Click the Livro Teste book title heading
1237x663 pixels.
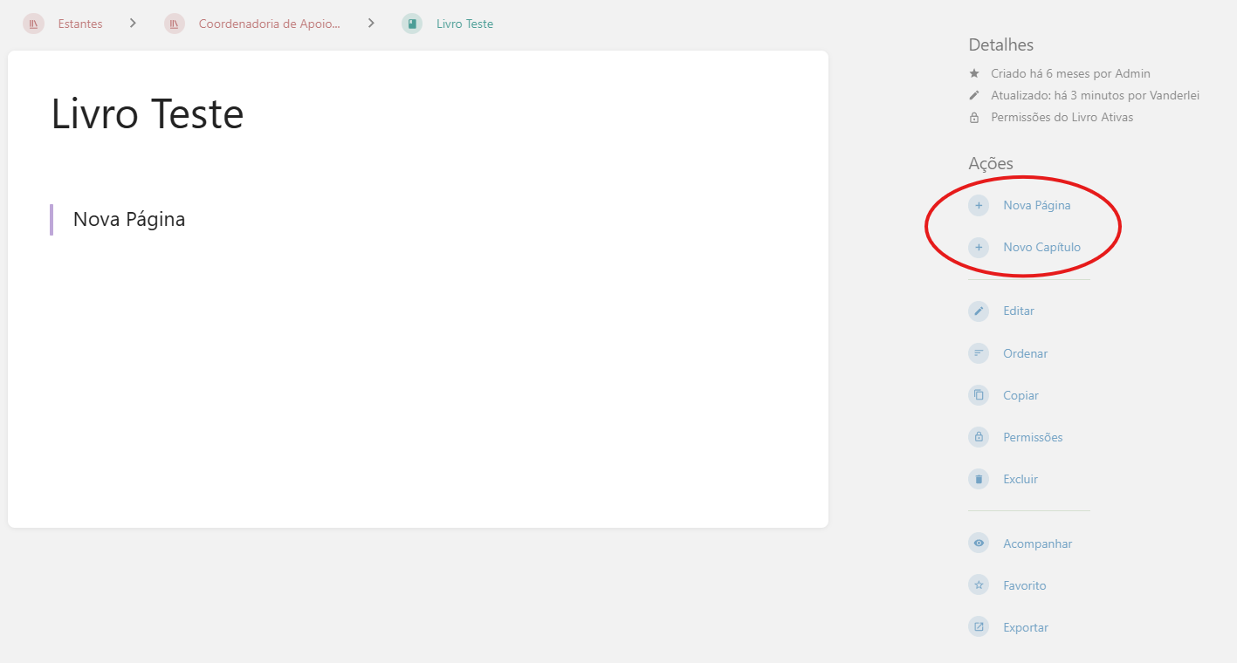click(148, 114)
